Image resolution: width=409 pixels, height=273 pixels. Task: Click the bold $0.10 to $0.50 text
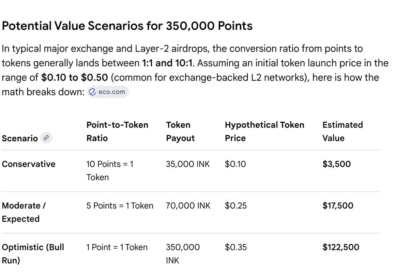coord(74,77)
